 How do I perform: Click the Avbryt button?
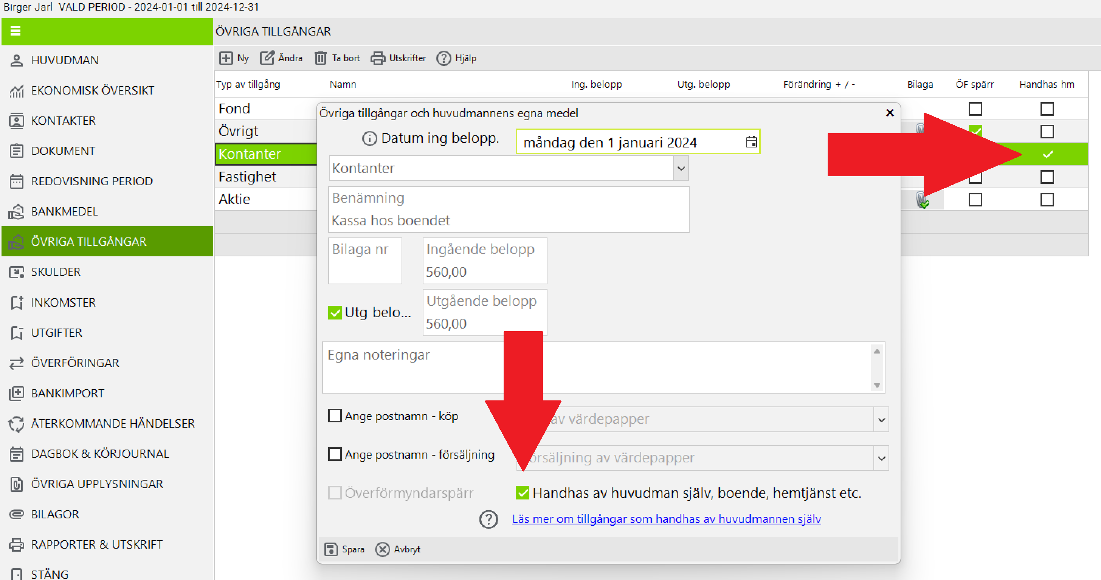(x=399, y=549)
